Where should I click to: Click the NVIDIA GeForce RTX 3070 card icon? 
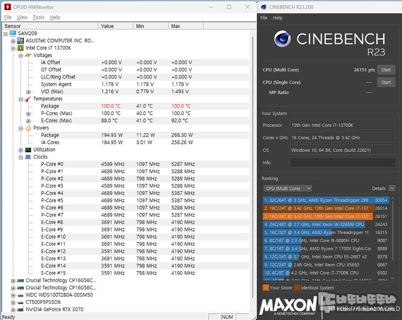pyautogui.click(x=21, y=310)
